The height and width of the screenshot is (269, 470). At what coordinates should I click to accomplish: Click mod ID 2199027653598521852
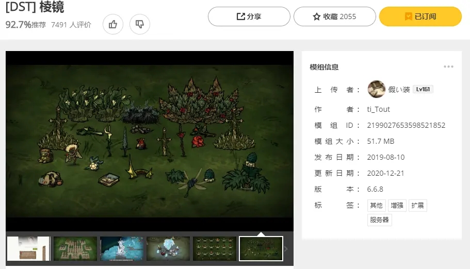tap(406, 125)
